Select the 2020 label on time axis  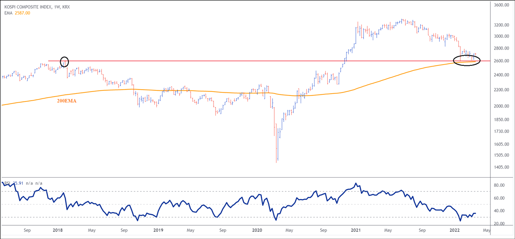pyautogui.click(x=257, y=230)
